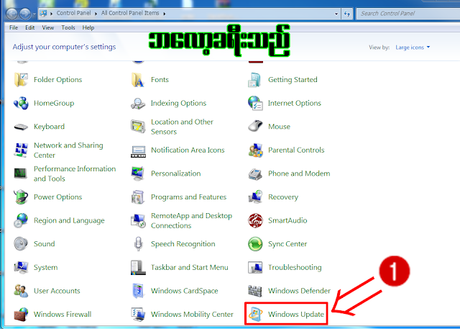Expand the arrow after Control Panel breadcrumb
The image size is (460, 329).
coord(96,14)
